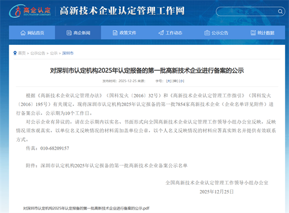
Task: Open the 高企新闻 menu tab
Action: (x=78, y=33)
